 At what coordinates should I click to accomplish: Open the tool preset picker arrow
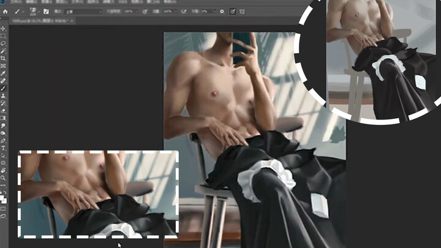click(23, 12)
